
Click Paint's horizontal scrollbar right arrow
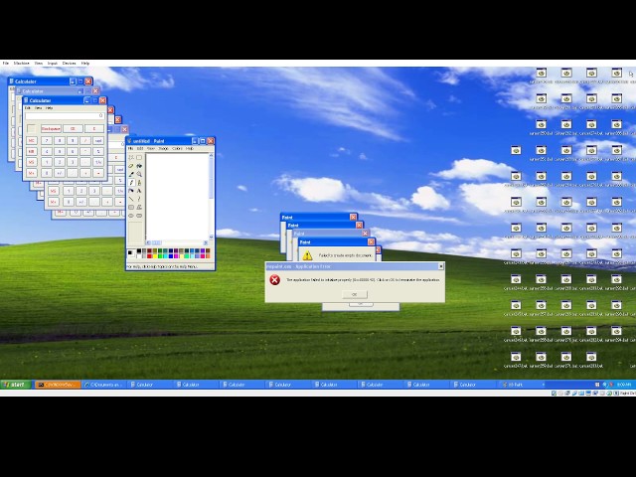click(206, 242)
